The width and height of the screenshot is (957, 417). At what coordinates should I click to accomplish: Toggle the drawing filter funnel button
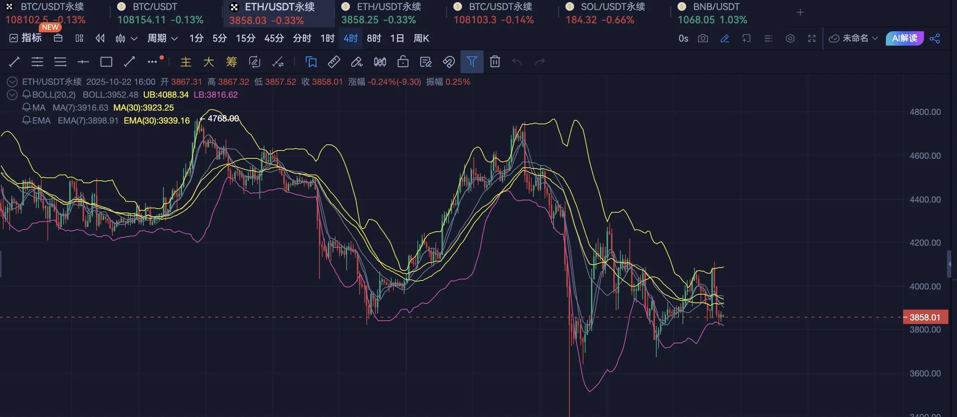pyautogui.click(x=471, y=62)
